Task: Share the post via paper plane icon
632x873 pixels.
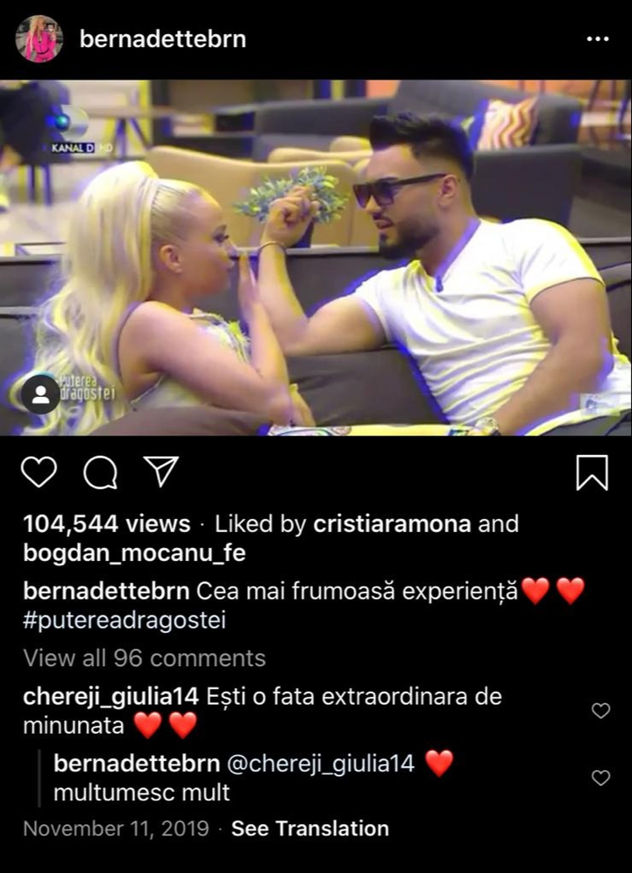Action: click(161, 472)
